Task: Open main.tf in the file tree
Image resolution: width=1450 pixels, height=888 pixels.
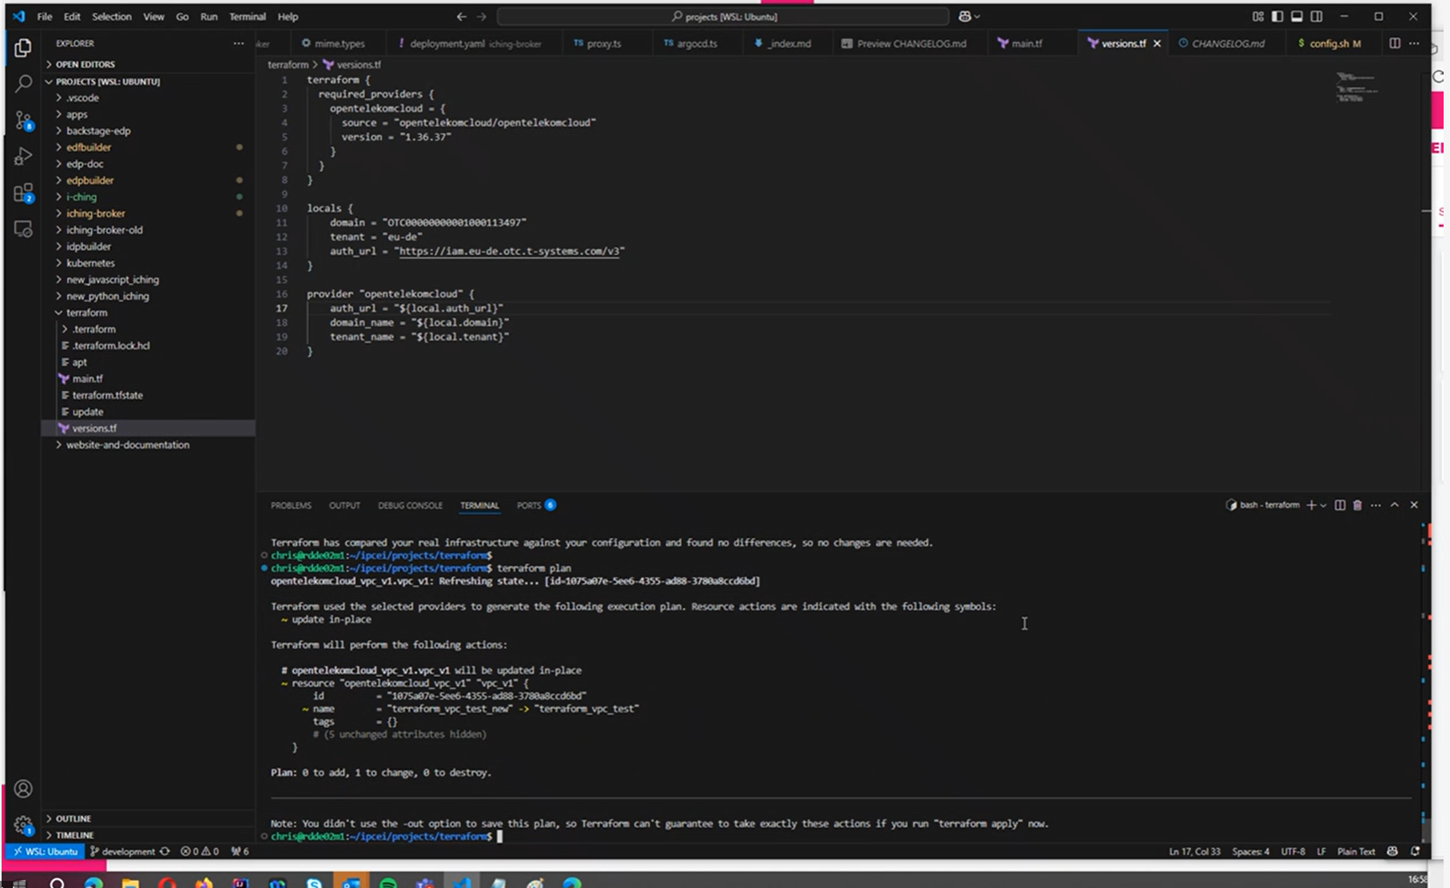Action: click(x=87, y=379)
